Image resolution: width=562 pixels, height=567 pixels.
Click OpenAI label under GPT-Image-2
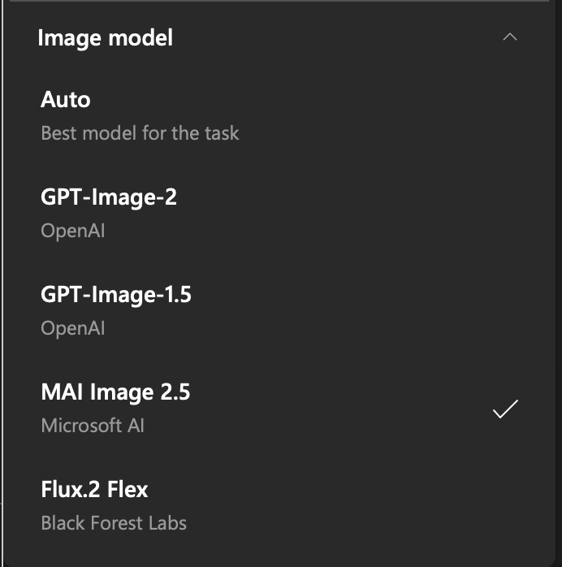(x=73, y=231)
